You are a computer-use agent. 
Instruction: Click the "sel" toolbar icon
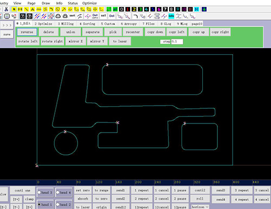click(x=104, y=16)
